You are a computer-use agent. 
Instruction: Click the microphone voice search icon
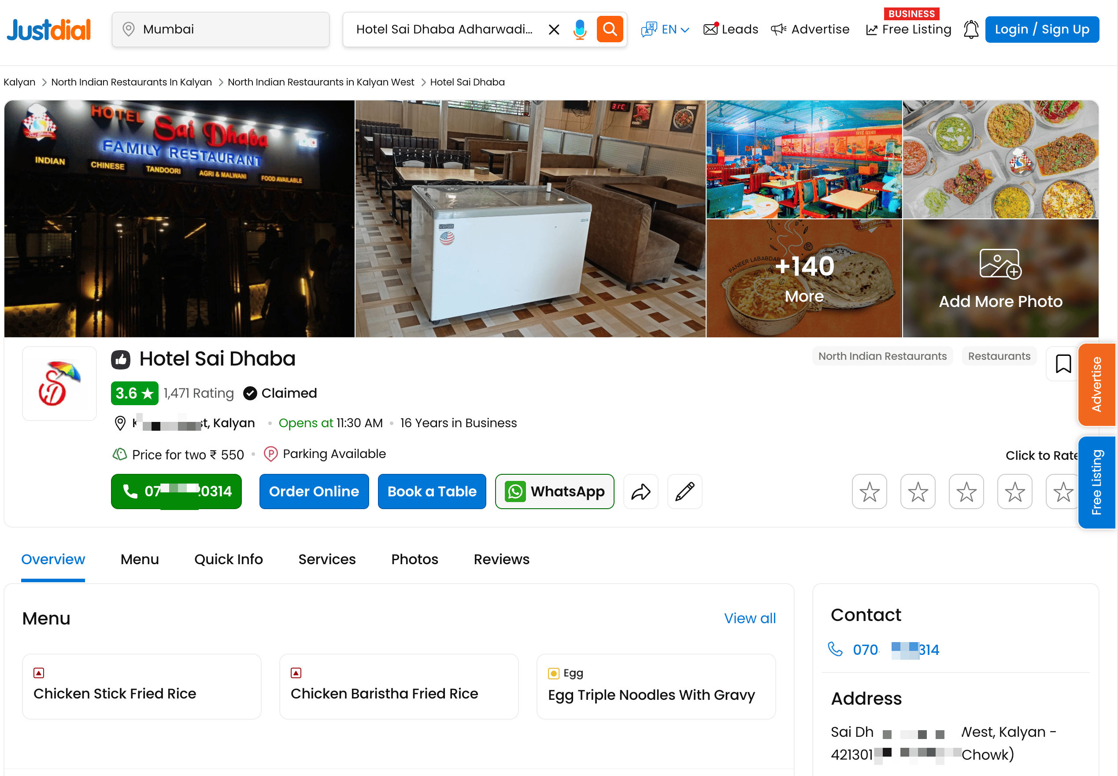coord(579,29)
